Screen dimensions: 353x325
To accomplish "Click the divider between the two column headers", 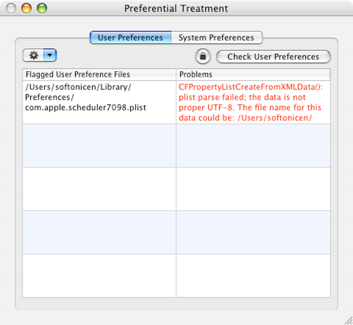I will tap(176, 74).
